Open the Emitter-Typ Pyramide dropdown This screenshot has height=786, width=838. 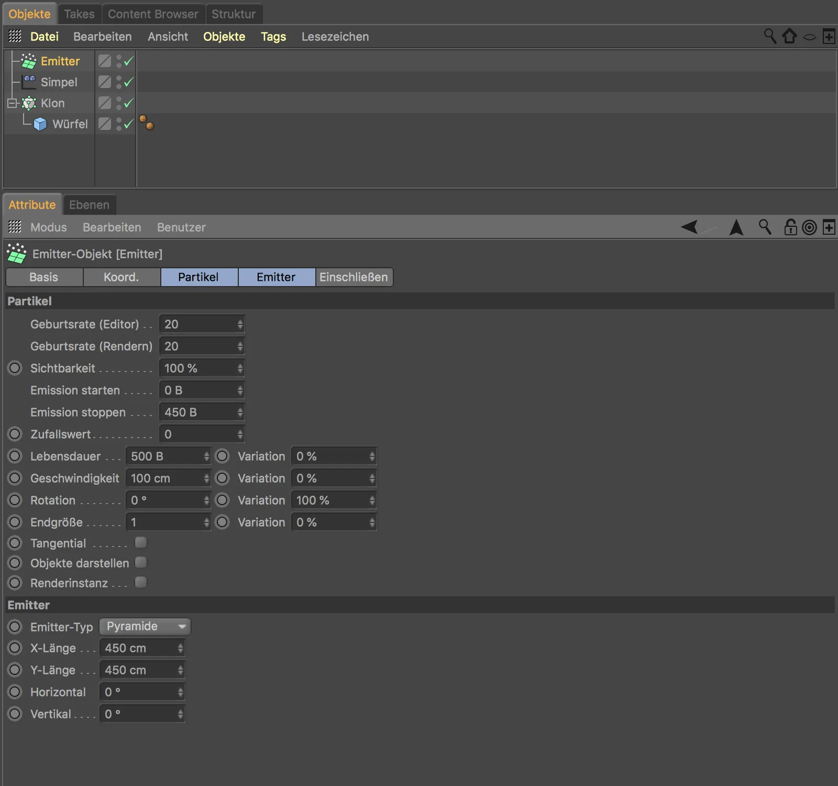145,626
